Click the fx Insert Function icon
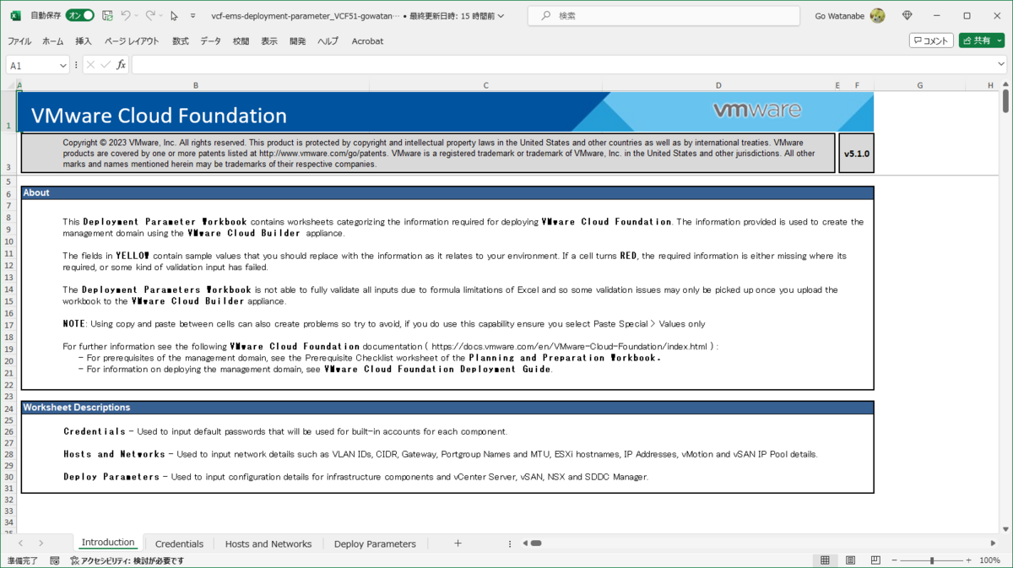This screenshot has height=568, width=1013. pyautogui.click(x=121, y=65)
